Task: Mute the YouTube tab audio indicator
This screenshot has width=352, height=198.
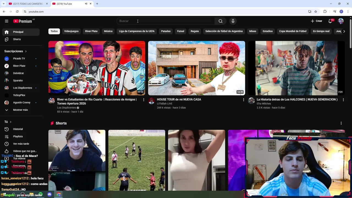Action: click(x=86, y=4)
